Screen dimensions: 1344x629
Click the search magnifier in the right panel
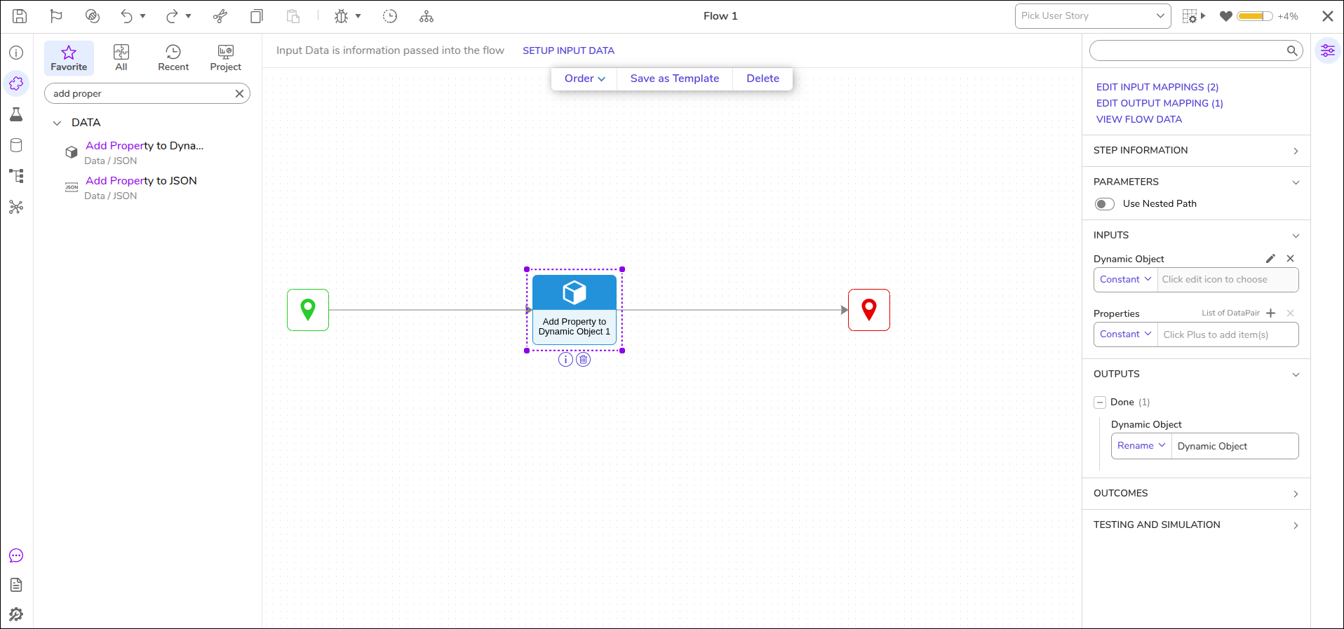[x=1291, y=50]
